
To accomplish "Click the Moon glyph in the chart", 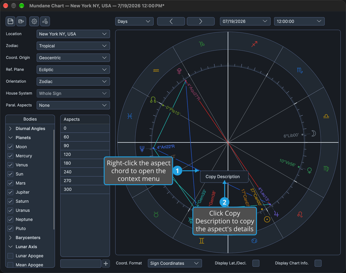I will (314, 134).
